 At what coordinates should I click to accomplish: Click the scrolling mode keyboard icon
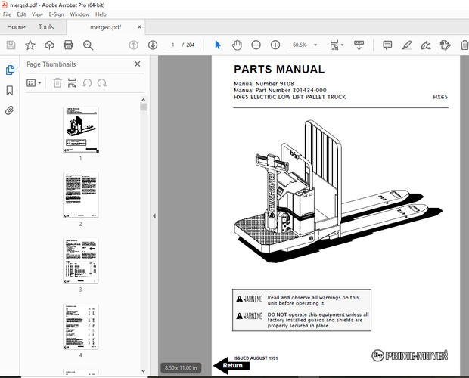coord(359,45)
